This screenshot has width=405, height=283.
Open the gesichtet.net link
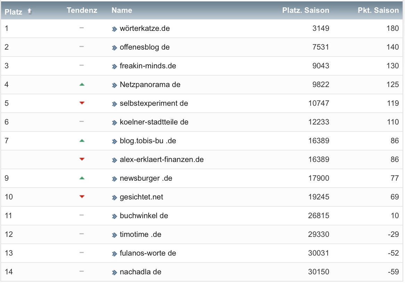(141, 197)
